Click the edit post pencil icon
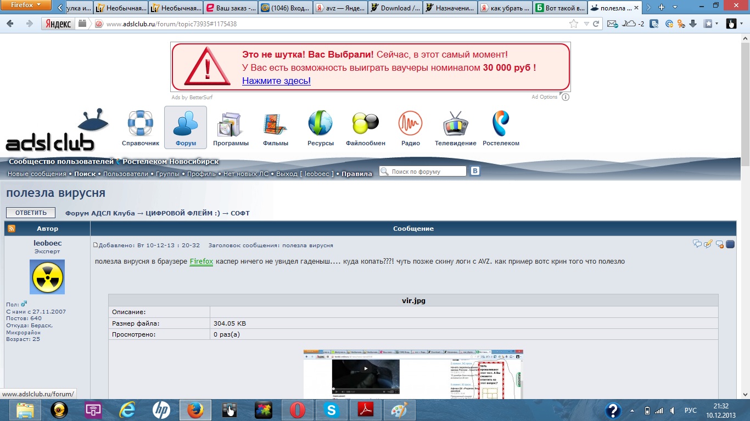This screenshot has width=750, height=421. [708, 244]
